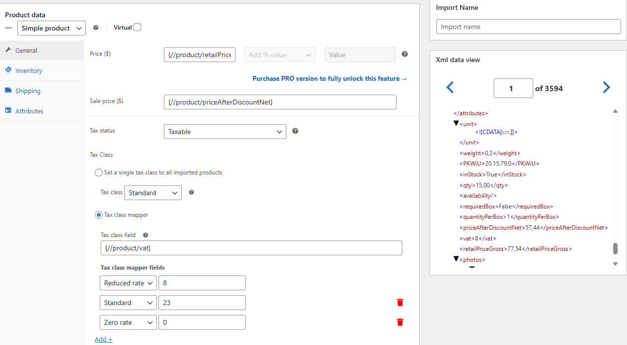Open the Standard mapper row dropdown
Screen dimensions: 627x345
tap(128, 303)
